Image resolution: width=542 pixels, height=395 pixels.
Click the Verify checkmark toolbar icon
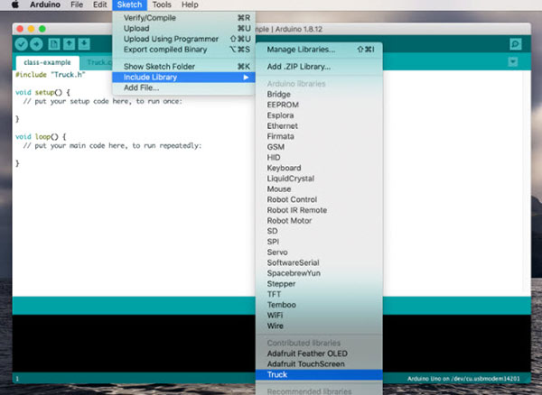23,43
